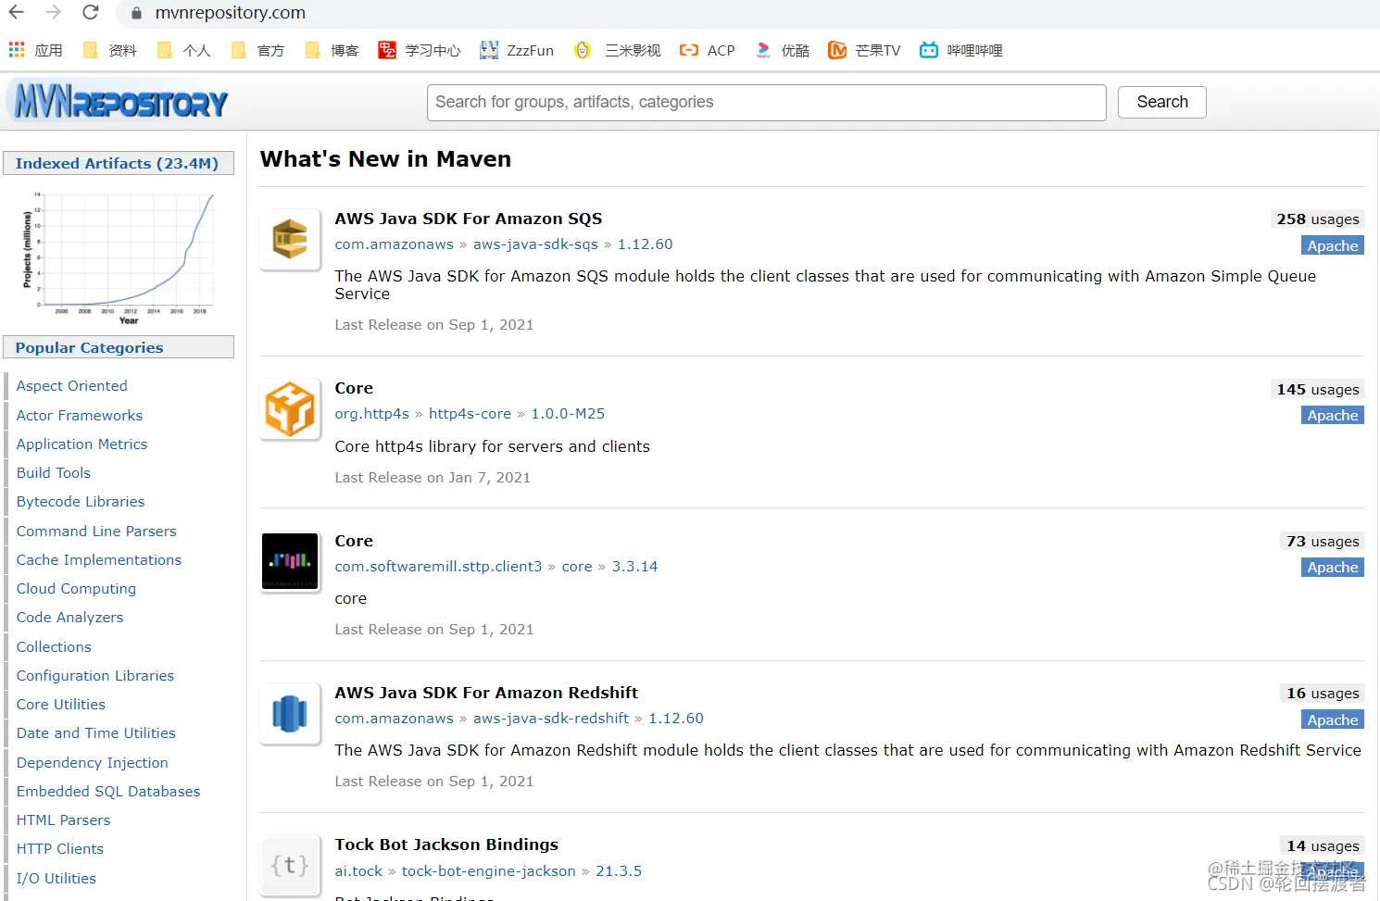Click the browser address bar URL
Viewport: 1380px width, 901px height.
point(230,13)
